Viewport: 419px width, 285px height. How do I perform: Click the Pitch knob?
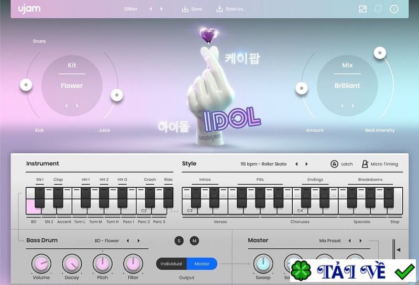click(102, 264)
